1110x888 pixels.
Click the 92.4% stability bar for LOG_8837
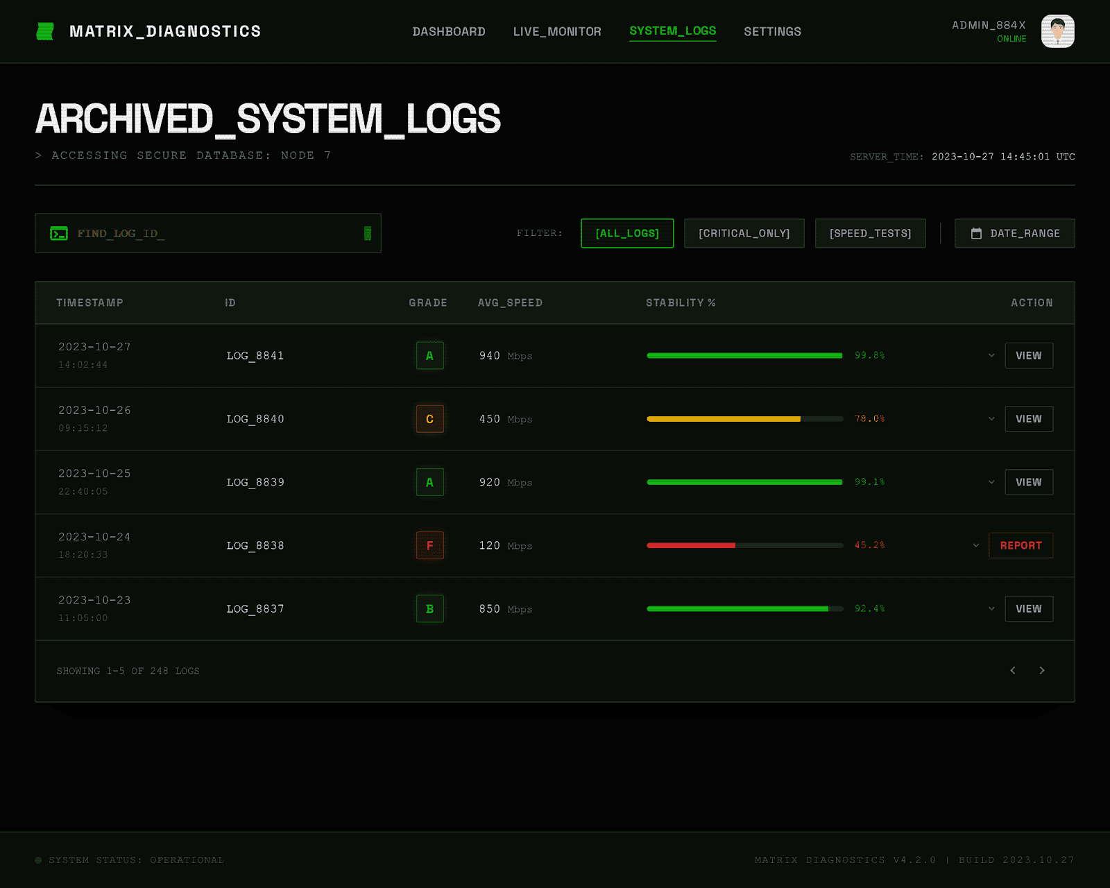[x=744, y=609]
